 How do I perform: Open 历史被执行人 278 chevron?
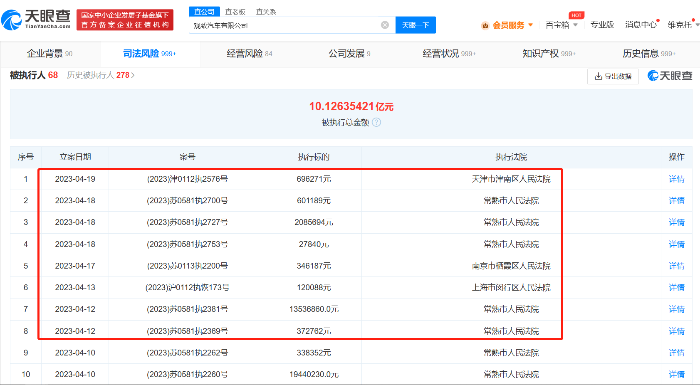point(133,75)
